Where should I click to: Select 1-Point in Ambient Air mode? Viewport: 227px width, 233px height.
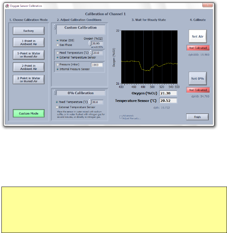click(x=29, y=42)
